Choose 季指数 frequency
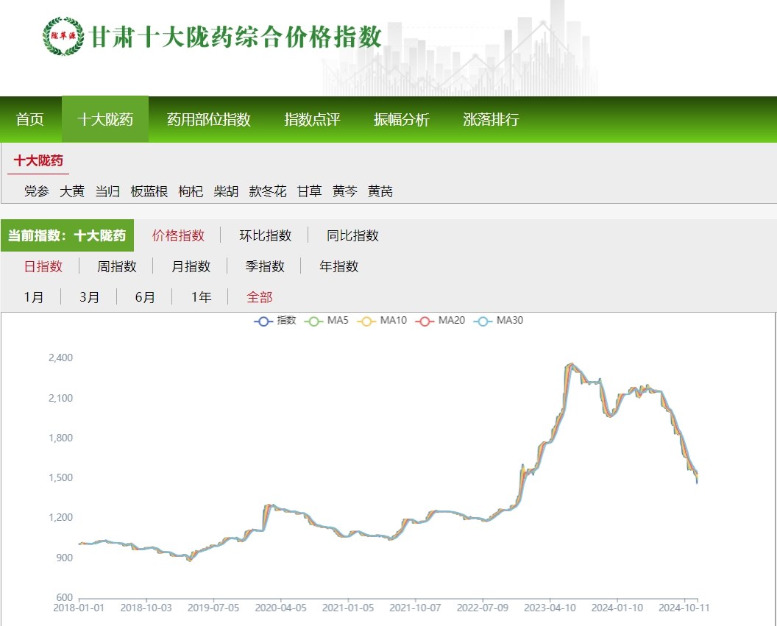This screenshot has width=777, height=626. coord(265,266)
